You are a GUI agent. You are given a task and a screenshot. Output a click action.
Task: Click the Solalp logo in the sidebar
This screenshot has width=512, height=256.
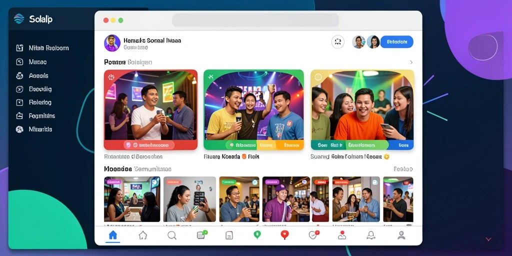click(x=19, y=19)
